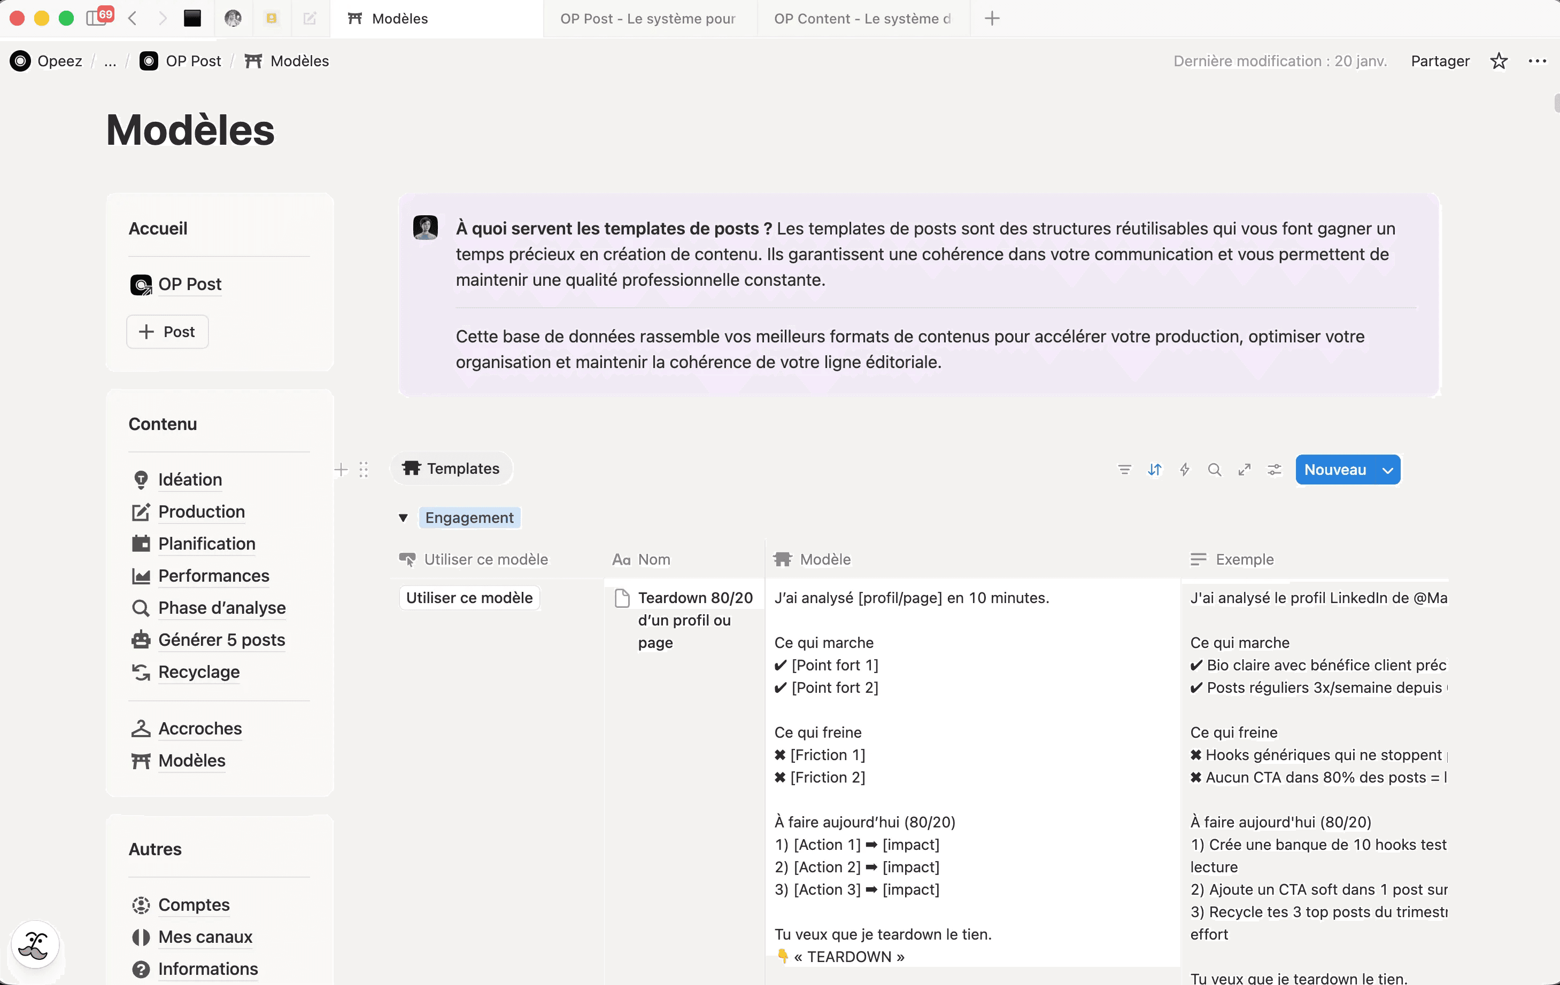This screenshot has height=985, width=1560.
Task: Click the database search magnifier icon
Action: [1214, 470]
